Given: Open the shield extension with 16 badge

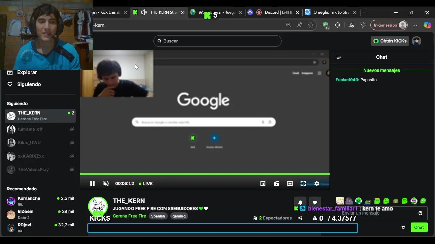Looking at the screenshot, I should (x=326, y=25).
